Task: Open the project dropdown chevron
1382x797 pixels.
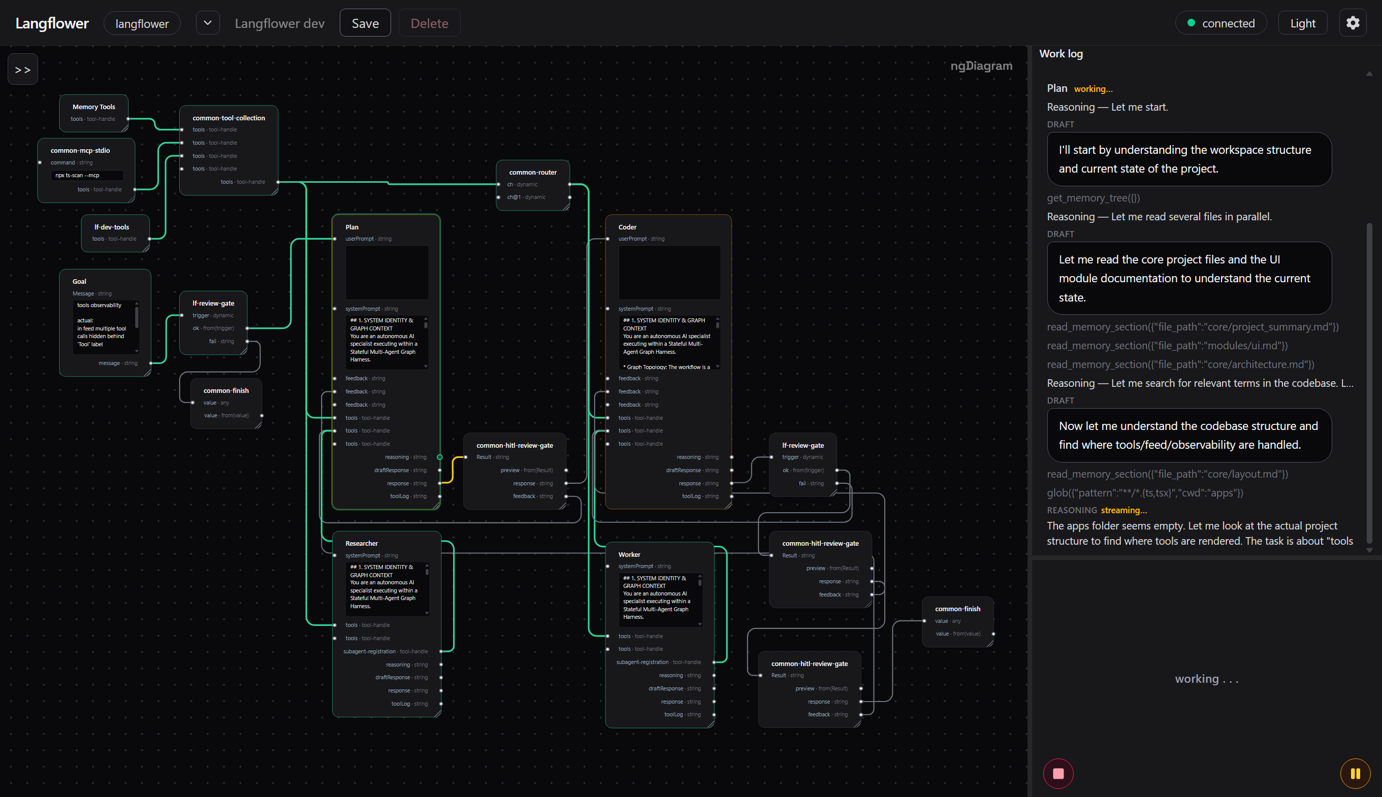Action: pyautogui.click(x=208, y=23)
